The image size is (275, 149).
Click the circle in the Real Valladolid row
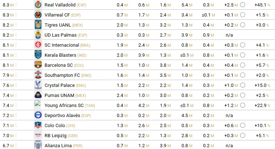(x=243, y=5)
